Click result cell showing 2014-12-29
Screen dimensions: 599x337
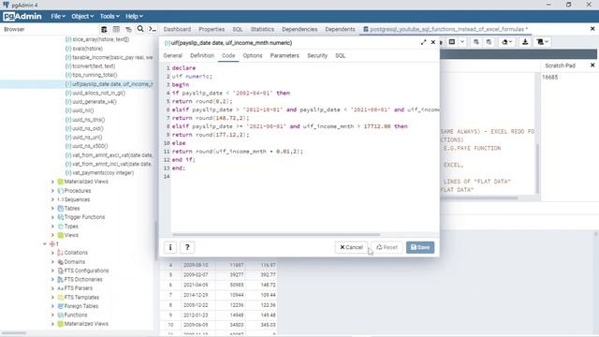pos(196,295)
